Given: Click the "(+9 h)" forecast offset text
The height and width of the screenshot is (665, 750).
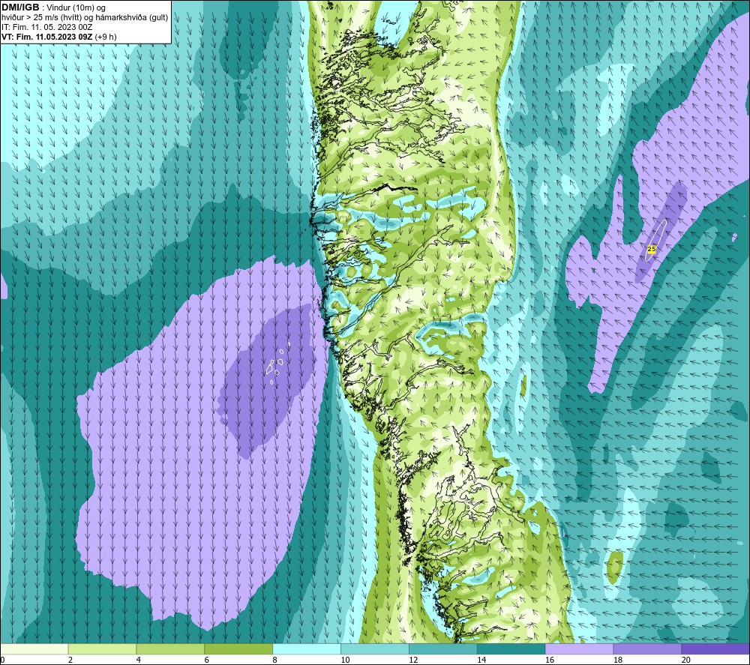Looking at the screenshot, I should tap(106, 37).
